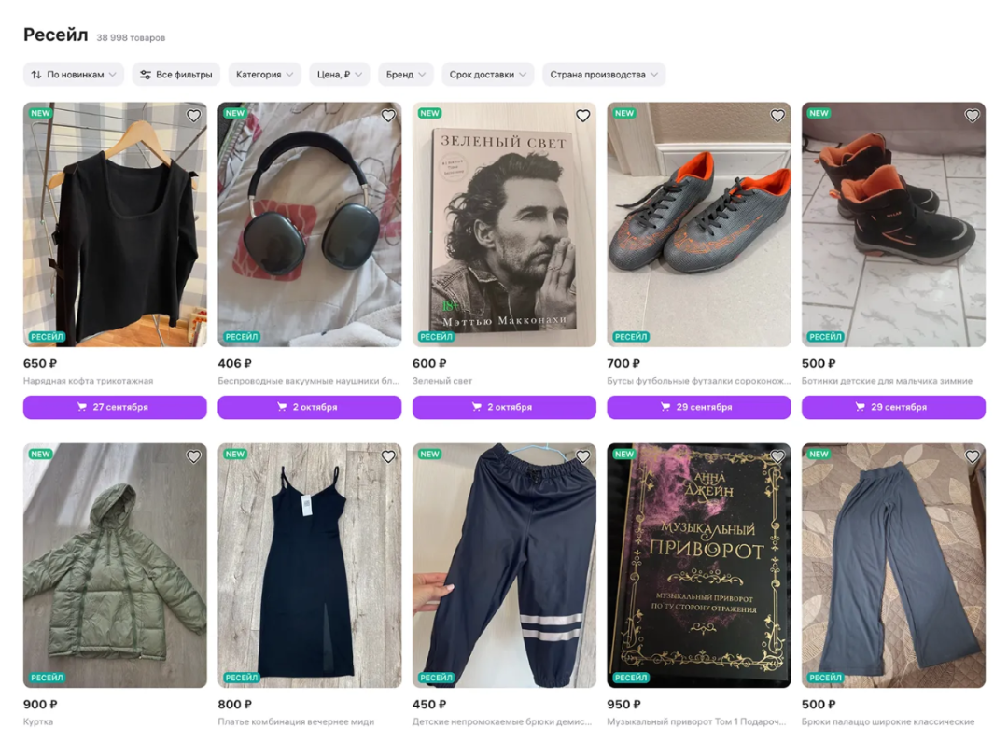Add the Зеленый свет book to favorites
This screenshot has height=756, width=1008.
[x=583, y=116]
